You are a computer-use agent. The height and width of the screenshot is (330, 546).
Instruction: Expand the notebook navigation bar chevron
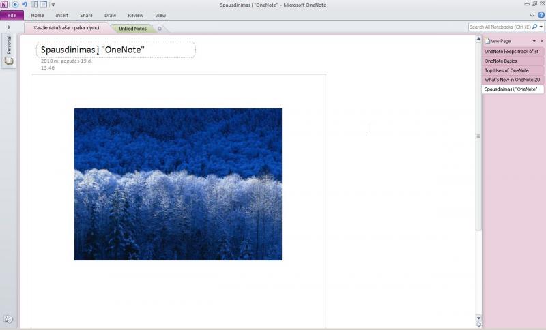click(9, 27)
